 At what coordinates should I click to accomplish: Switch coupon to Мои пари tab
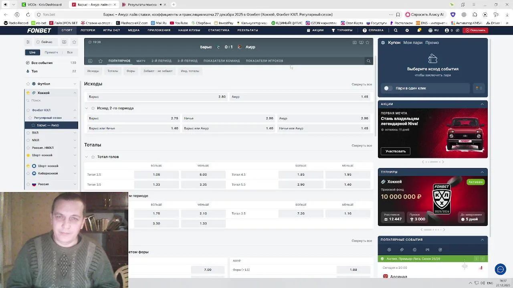pyautogui.click(x=413, y=43)
